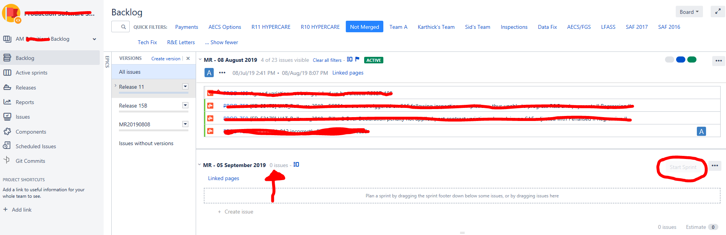The image size is (726, 235).
Task: Select Issues without versions
Action: [146, 143]
